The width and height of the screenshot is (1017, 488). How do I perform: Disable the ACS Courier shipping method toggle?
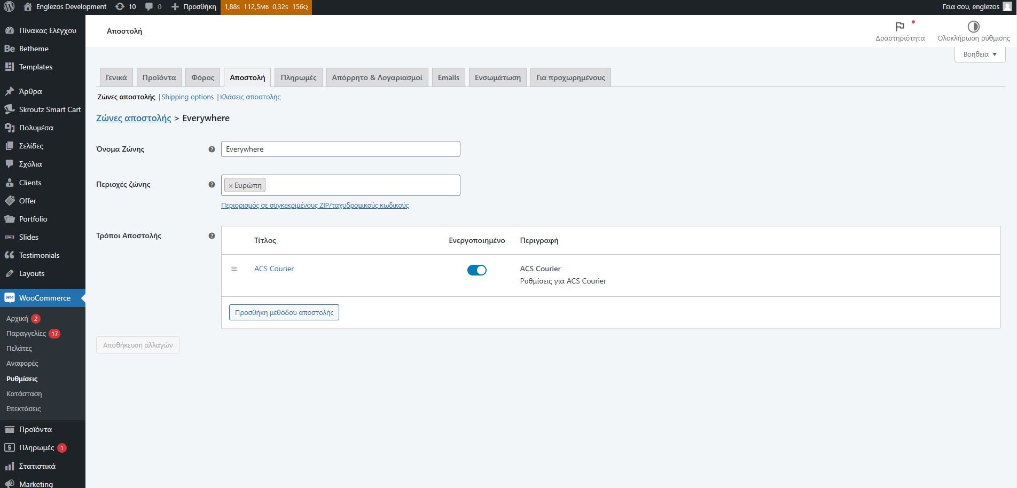tap(476, 270)
